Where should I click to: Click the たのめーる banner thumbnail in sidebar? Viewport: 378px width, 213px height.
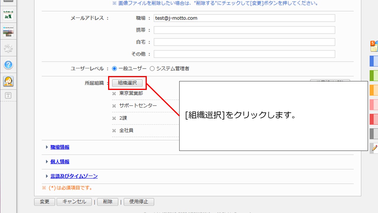[x=8, y=15]
